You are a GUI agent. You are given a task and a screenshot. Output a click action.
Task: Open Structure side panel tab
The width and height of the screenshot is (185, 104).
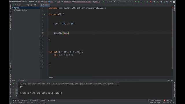pyautogui.click(x=10, y=66)
